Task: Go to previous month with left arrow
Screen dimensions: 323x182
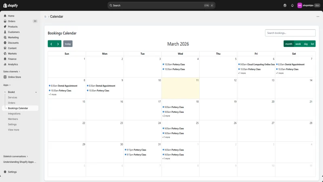Action: (51, 44)
